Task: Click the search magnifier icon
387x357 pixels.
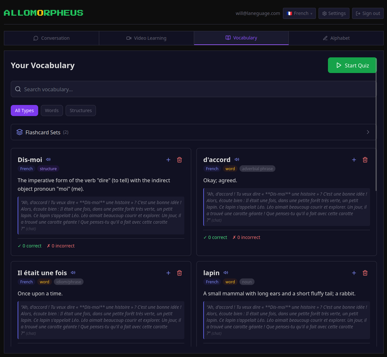Action: 18,88
